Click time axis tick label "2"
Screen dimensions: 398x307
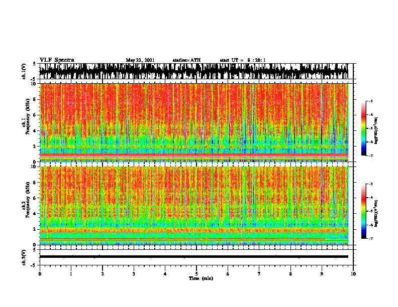tap(103, 274)
